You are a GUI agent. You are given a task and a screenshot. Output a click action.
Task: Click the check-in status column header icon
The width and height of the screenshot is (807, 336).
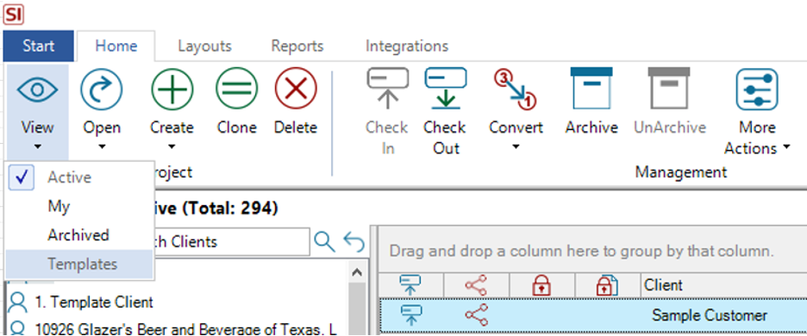tap(410, 285)
